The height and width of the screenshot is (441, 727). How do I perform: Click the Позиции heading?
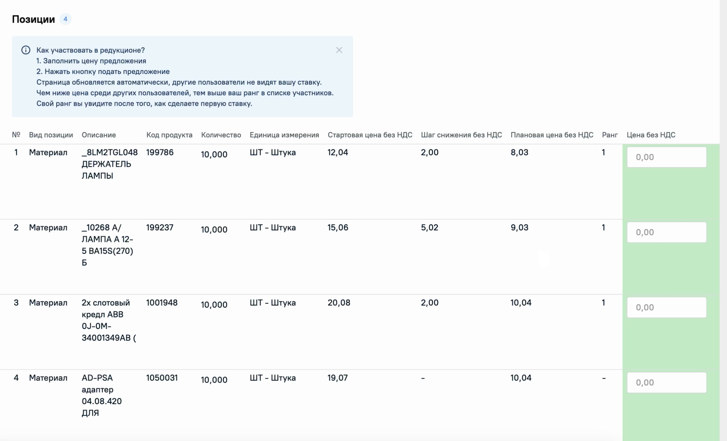click(33, 19)
